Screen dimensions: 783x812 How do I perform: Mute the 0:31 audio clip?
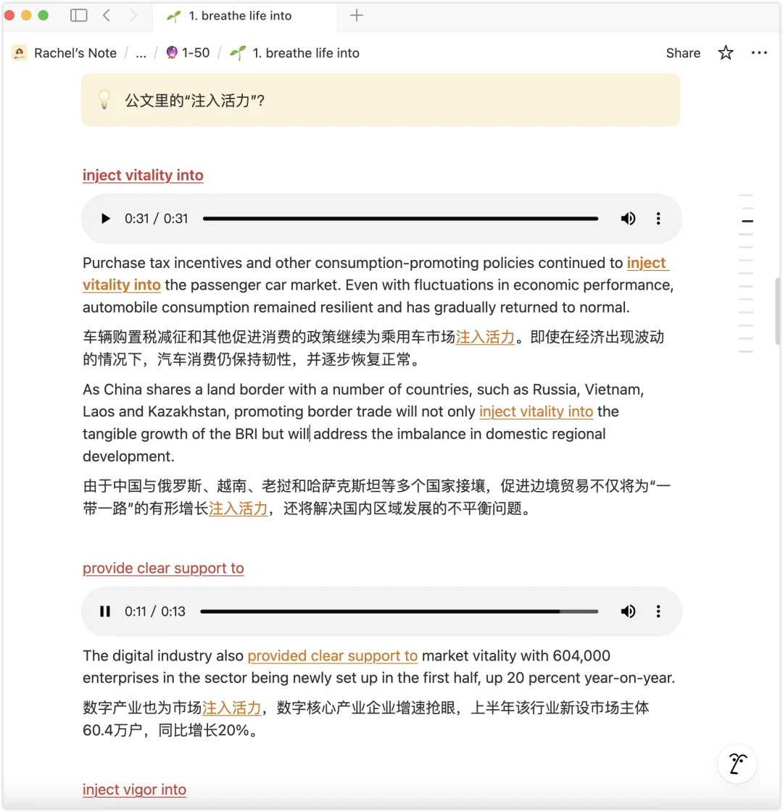[x=628, y=219]
